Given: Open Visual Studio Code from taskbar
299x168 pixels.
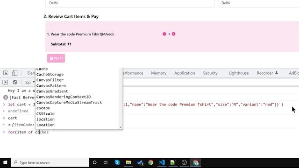Looking at the screenshot, I should coord(162,162).
